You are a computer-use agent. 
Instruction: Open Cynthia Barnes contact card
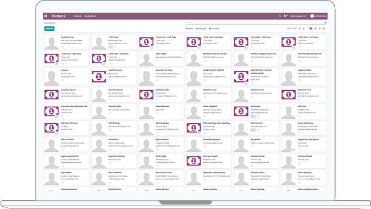coord(67,42)
